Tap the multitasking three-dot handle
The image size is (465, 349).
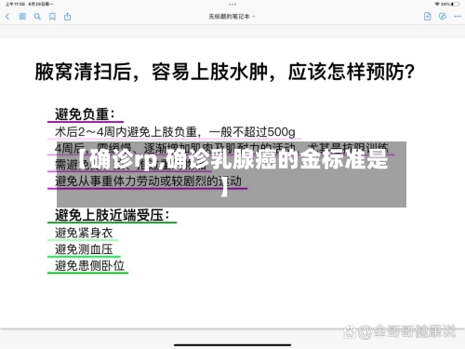232,5
